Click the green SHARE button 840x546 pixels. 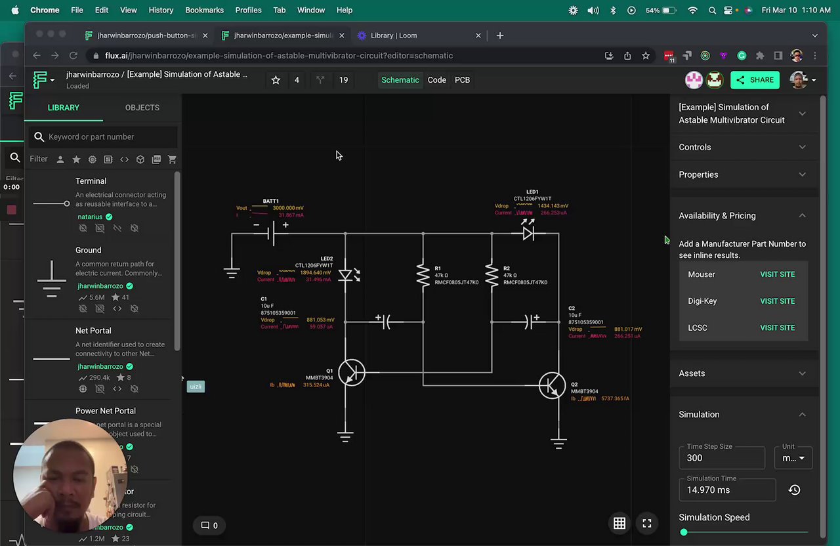pyautogui.click(x=755, y=80)
